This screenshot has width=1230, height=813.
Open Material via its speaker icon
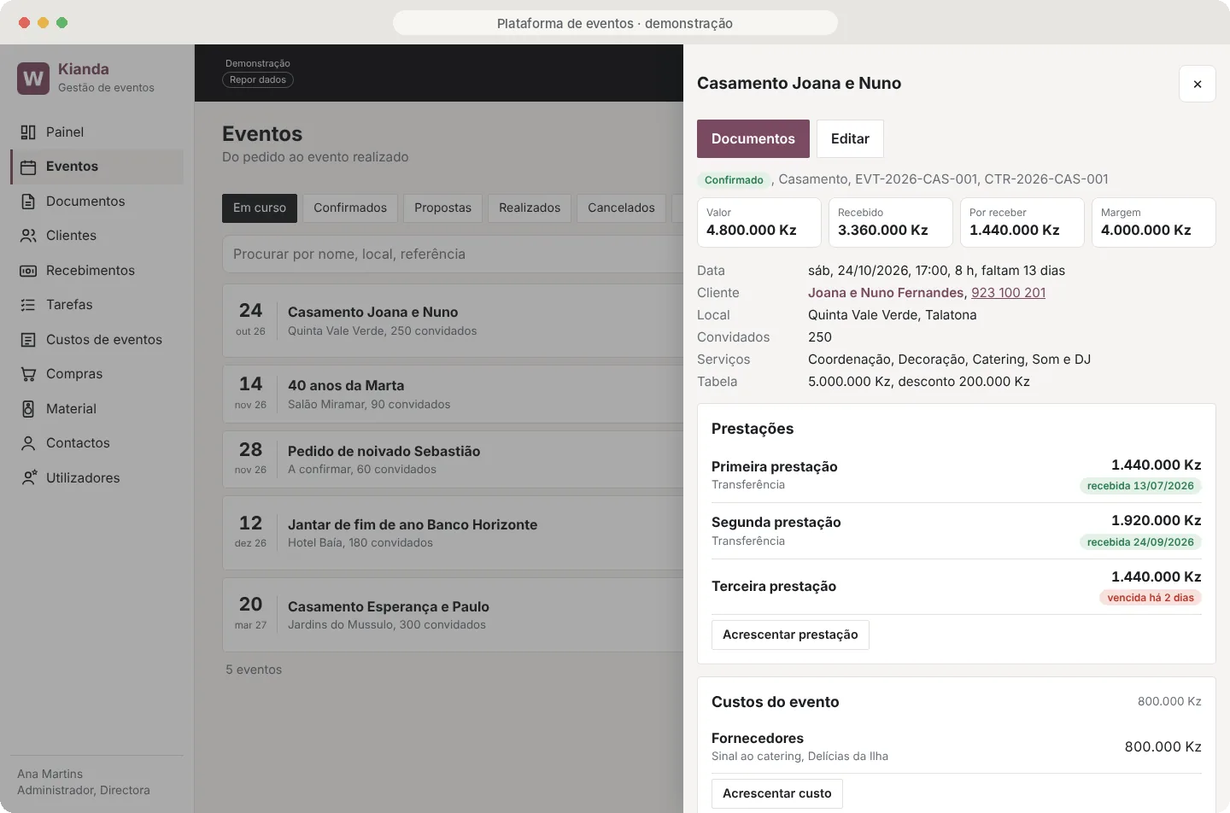tap(28, 409)
